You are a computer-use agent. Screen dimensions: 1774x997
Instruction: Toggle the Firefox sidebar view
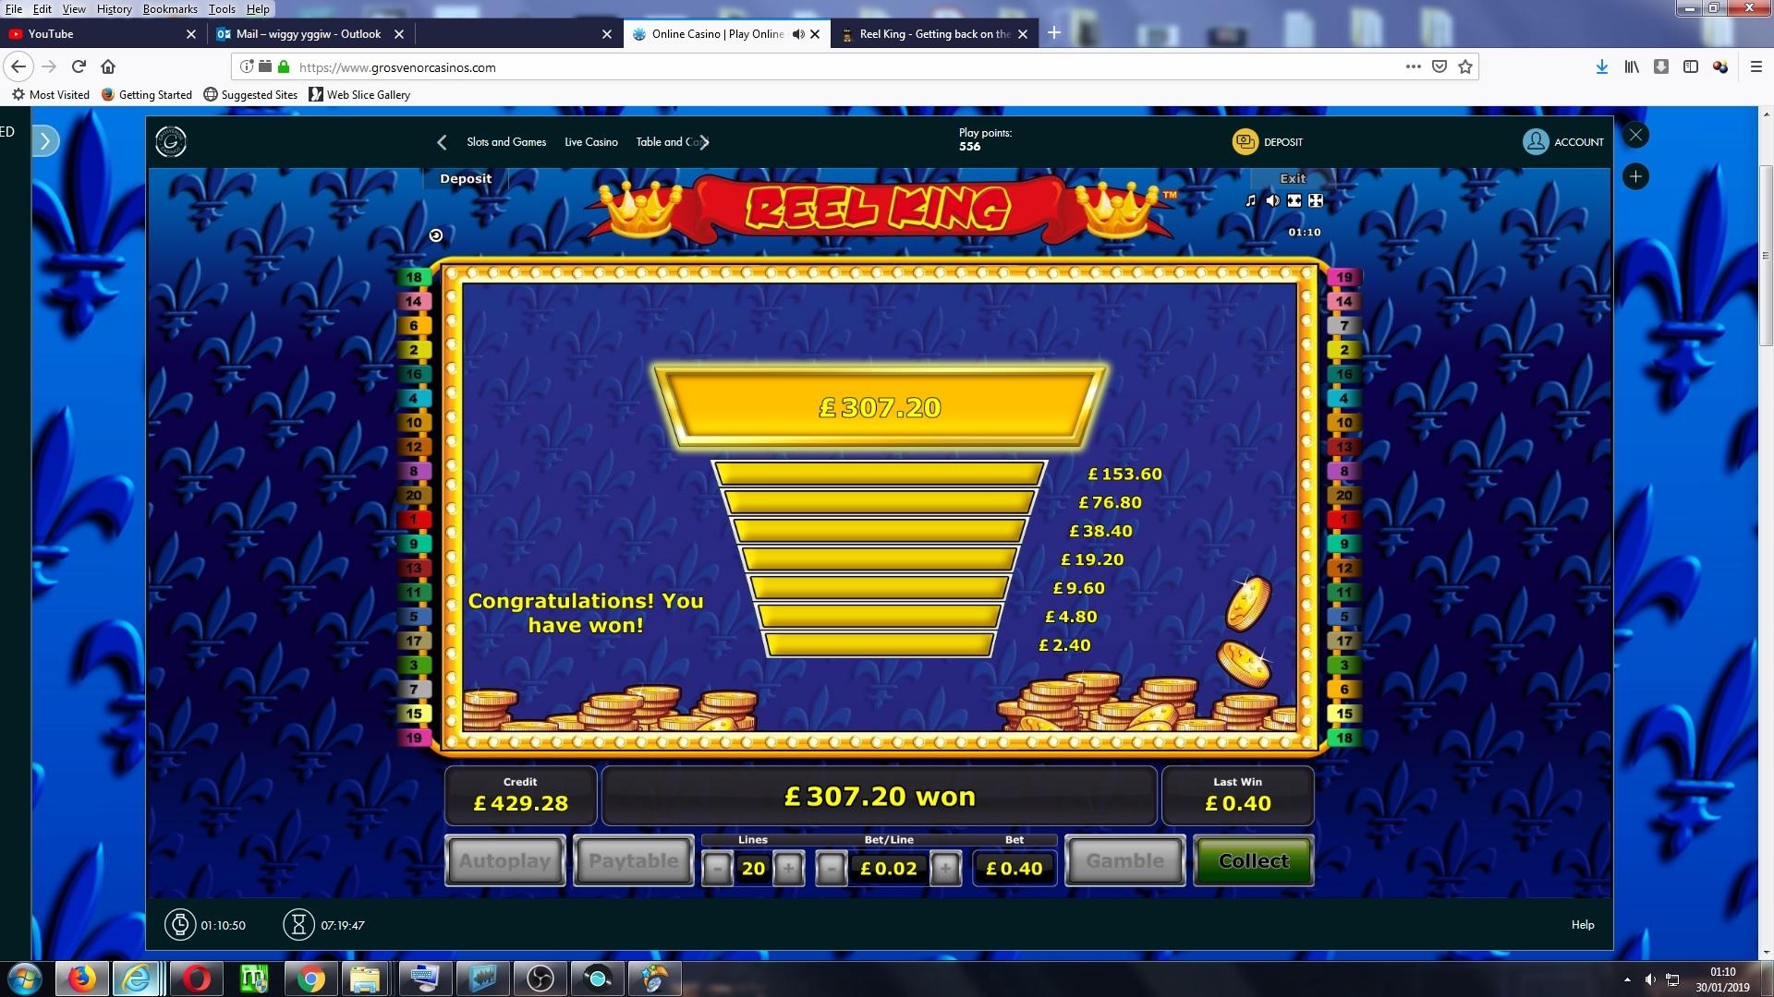[x=1691, y=66]
